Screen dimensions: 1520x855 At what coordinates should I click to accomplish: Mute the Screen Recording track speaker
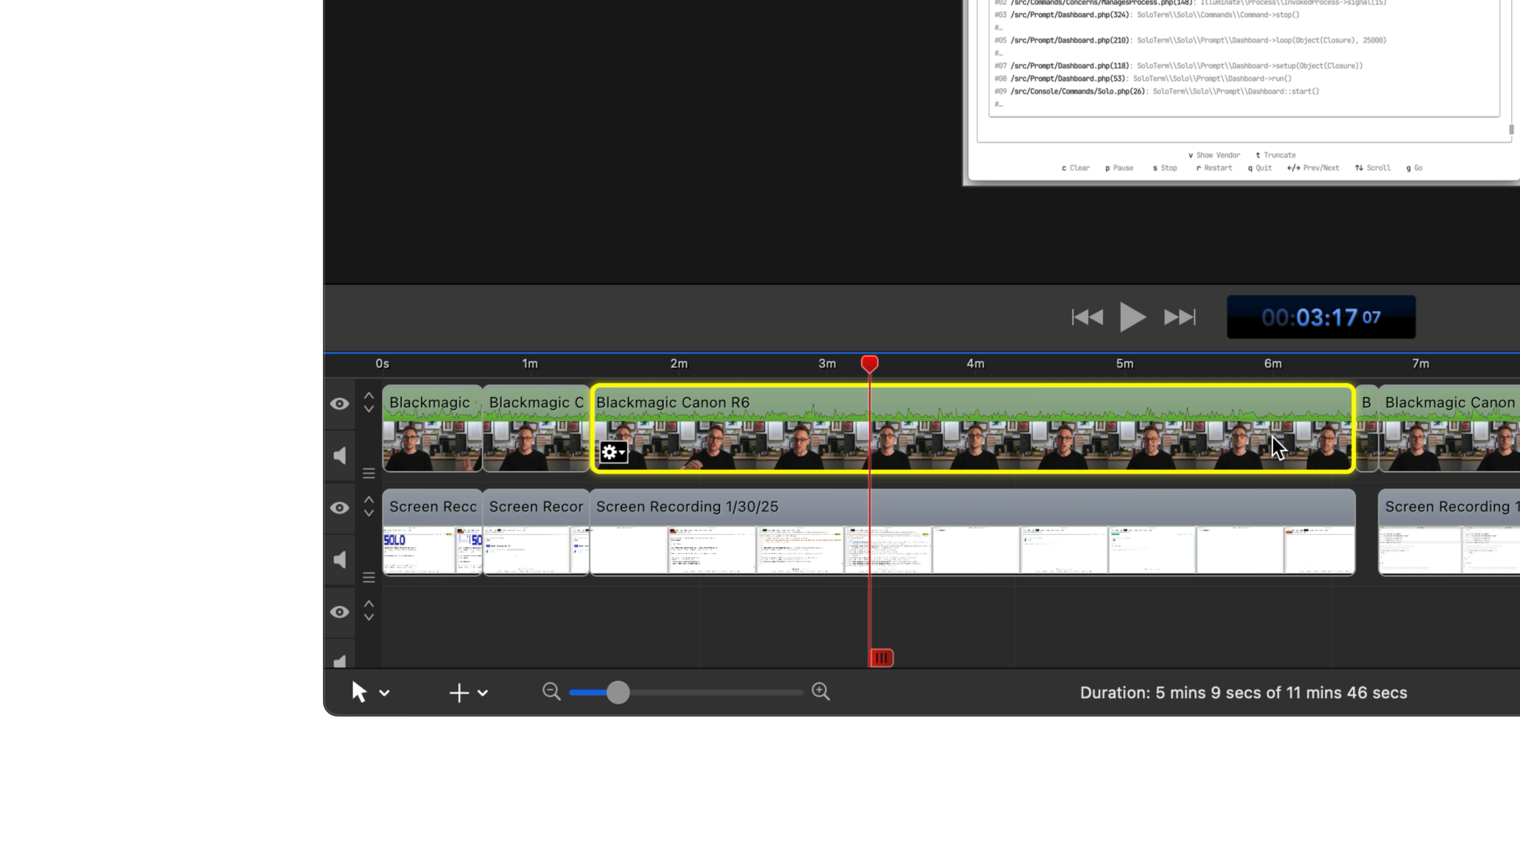point(340,560)
